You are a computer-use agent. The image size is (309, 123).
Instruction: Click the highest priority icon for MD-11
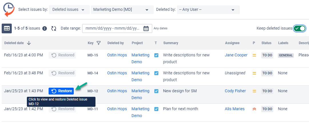(x=254, y=109)
